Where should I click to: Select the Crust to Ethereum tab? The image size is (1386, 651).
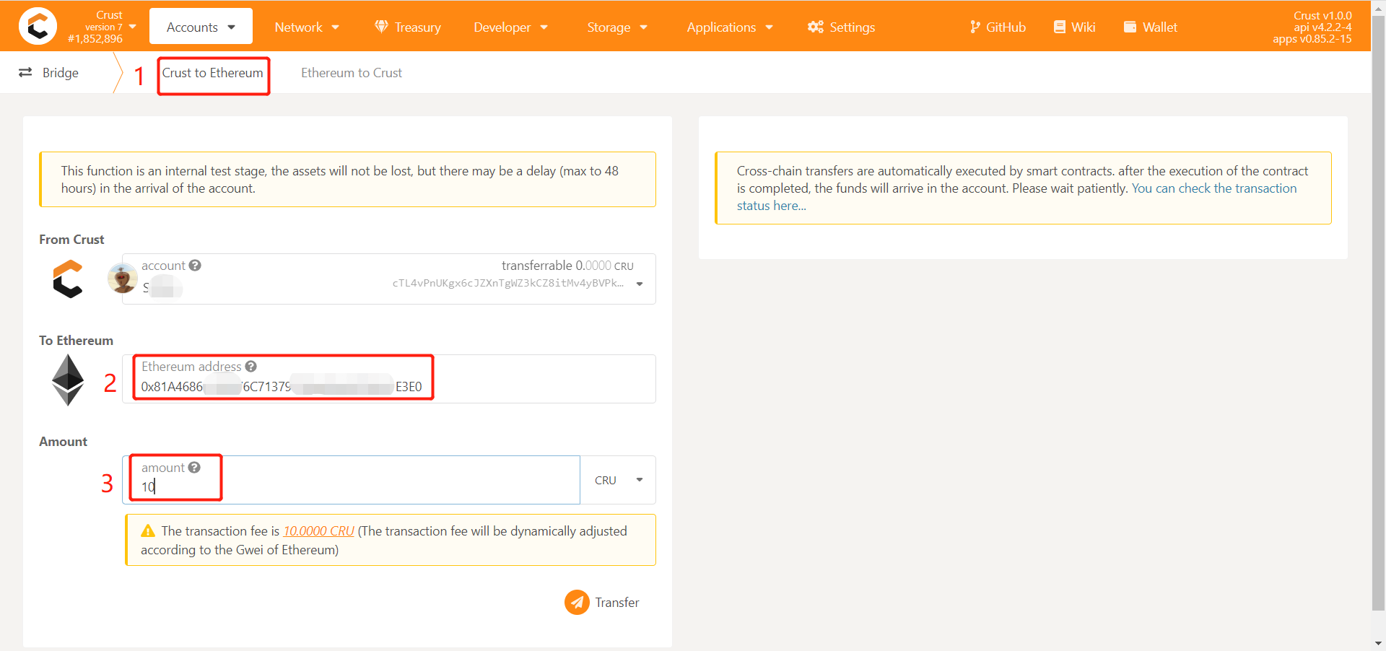[x=213, y=73]
